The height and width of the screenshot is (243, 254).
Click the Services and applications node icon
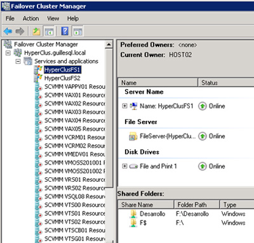28,61
